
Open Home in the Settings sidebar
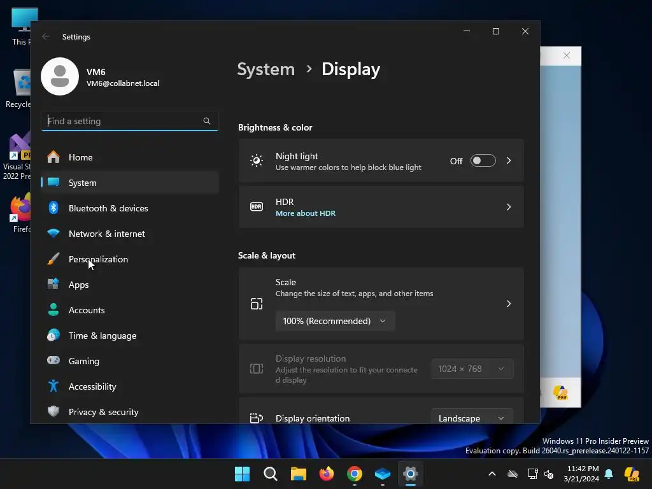click(x=130, y=157)
